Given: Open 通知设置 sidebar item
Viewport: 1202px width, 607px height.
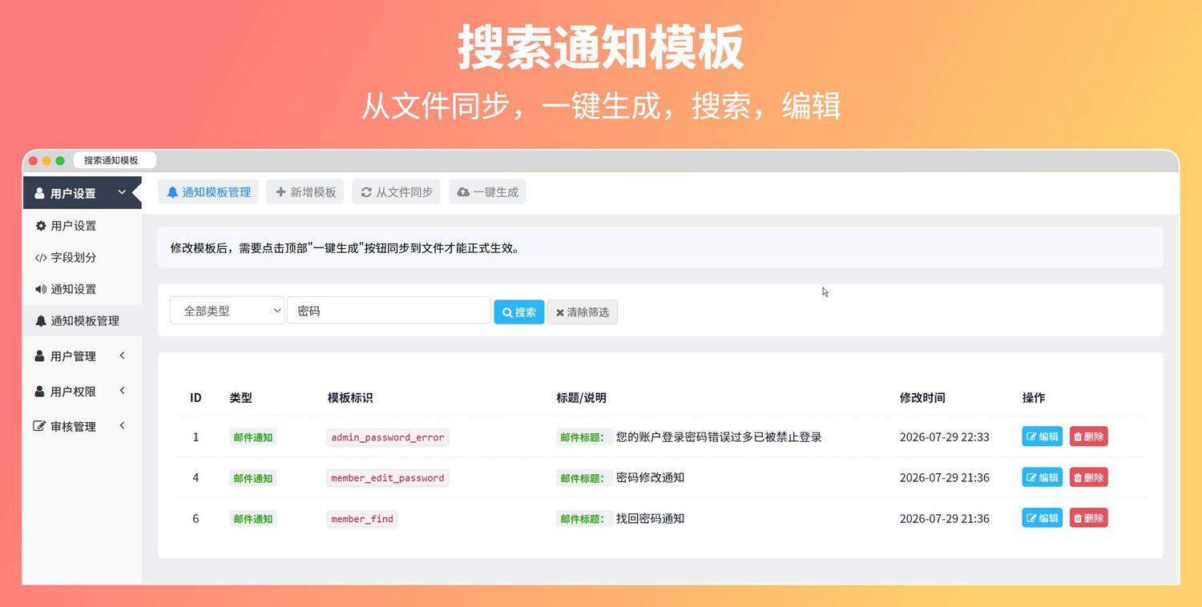Looking at the screenshot, I should click(83, 289).
